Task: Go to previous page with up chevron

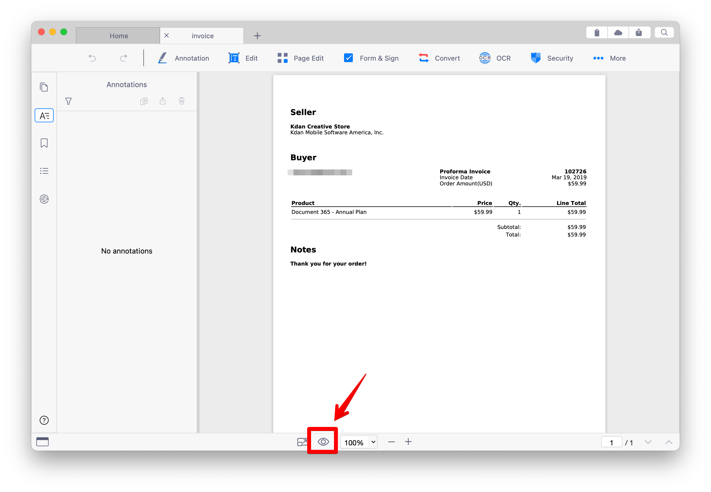Action: (669, 442)
